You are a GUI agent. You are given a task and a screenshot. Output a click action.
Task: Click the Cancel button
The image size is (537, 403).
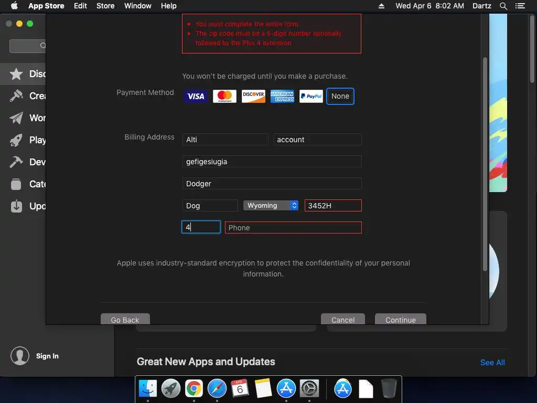click(343, 319)
